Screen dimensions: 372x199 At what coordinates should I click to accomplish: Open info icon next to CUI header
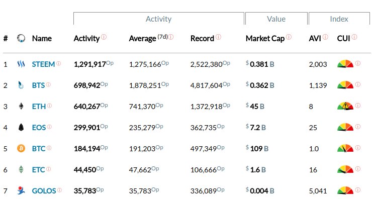click(354, 37)
